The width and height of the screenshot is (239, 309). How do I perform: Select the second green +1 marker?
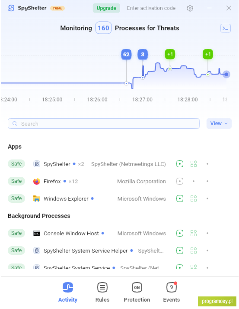click(x=208, y=54)
